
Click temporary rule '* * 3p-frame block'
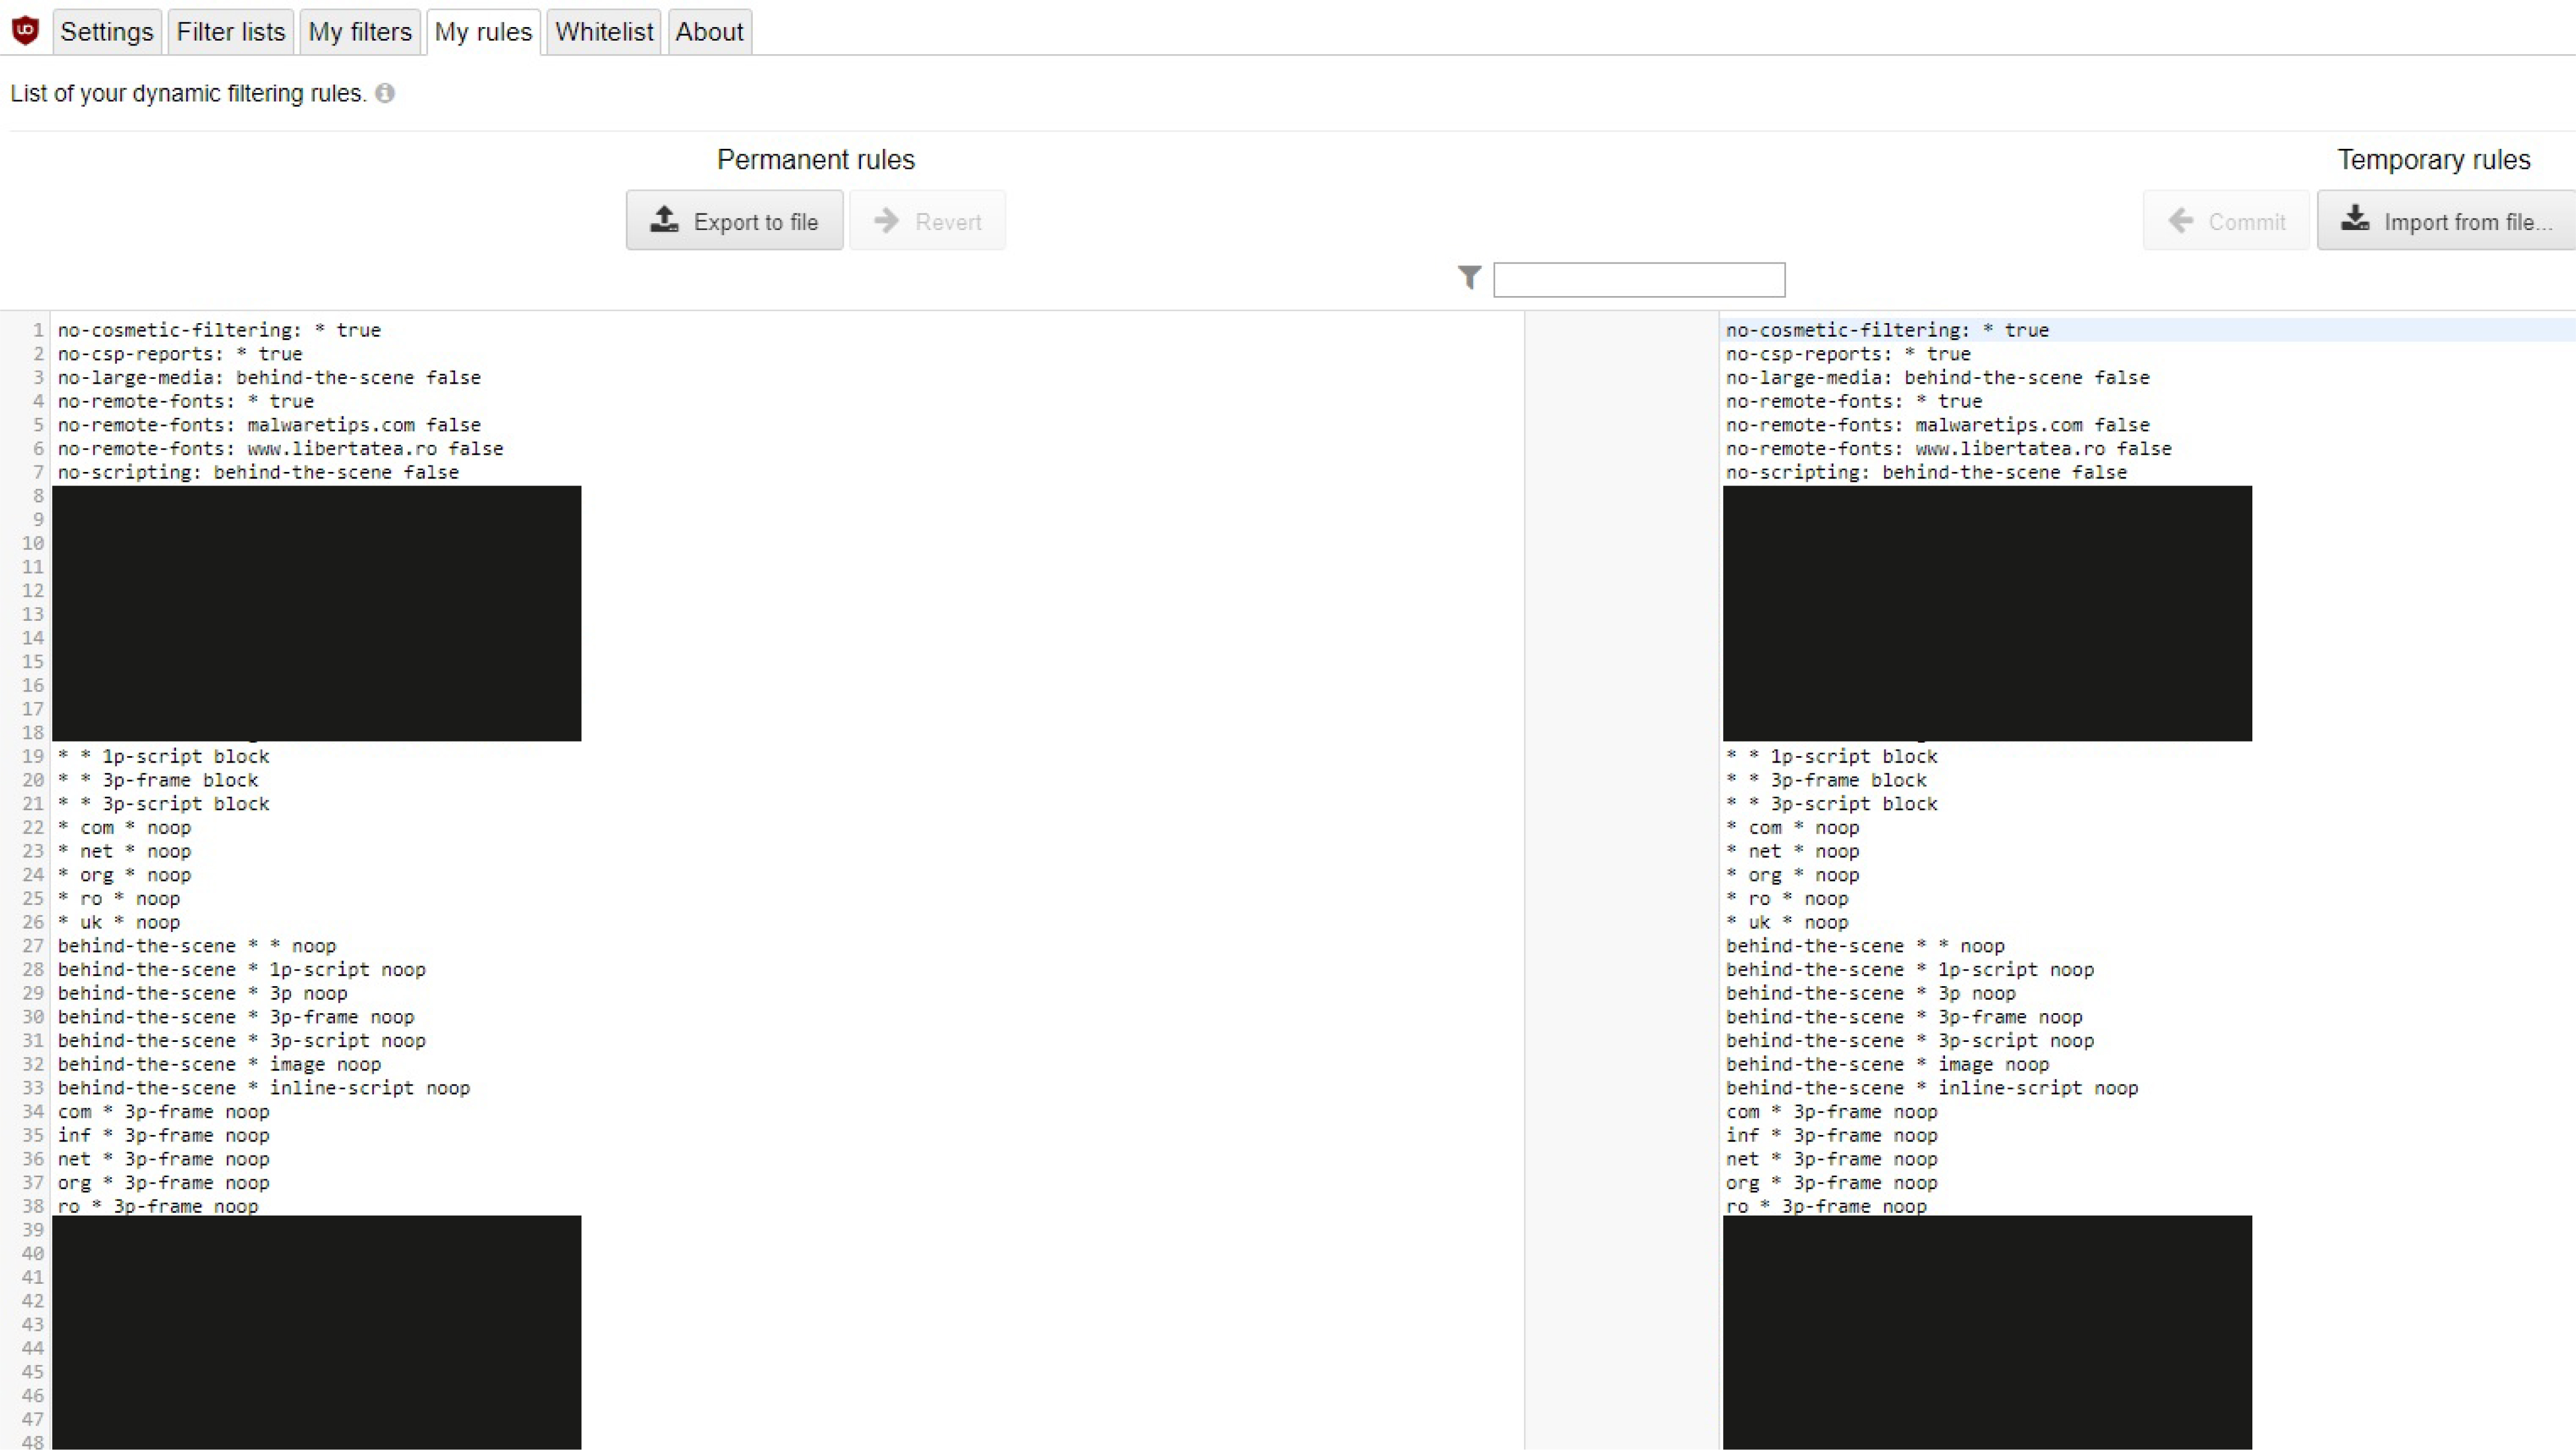[x=1826, y=780]
